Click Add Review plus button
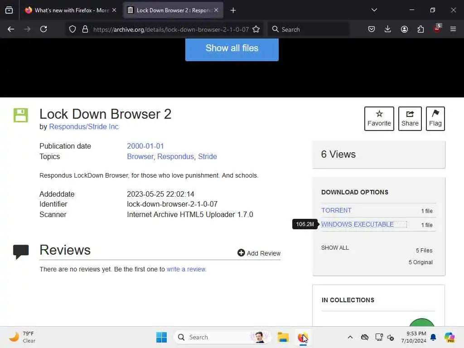The height and width of the screenshot is (348, 464). 259,253
